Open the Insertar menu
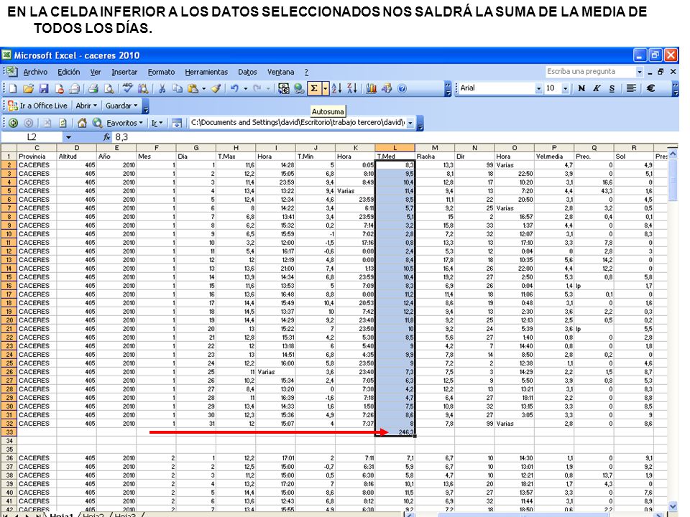Screen dimensions: 690x517 (124, 72)
